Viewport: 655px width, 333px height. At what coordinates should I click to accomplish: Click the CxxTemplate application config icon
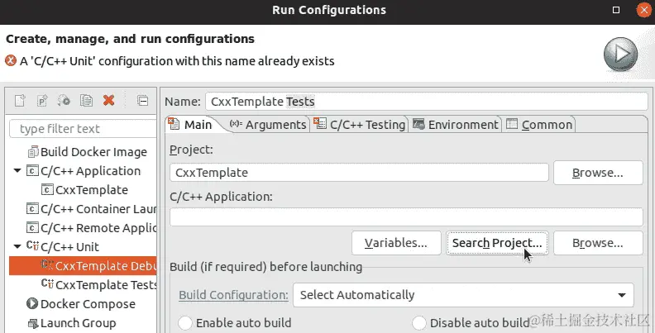coord(47,190)
